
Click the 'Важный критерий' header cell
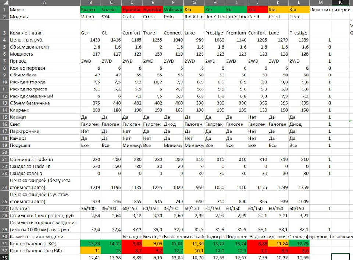click(x=330, y=10)
